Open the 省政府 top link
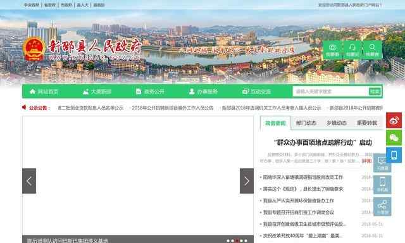This screenshot has width=405, height=243. pyautogui.click(x=50, y=5)
